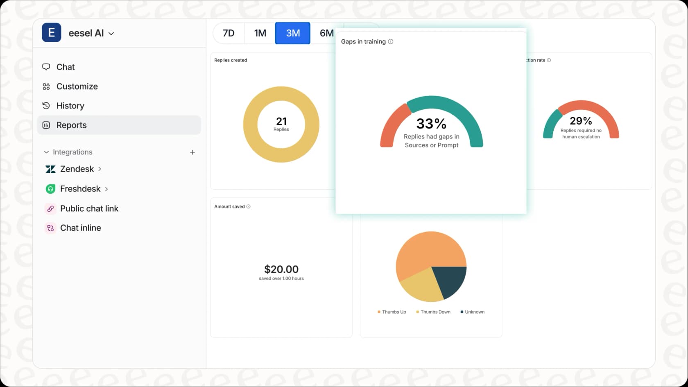The height and width of the screenshot is (387, 688).
Task: Click the resolution rate info icon
Action: tap(549, 60)
